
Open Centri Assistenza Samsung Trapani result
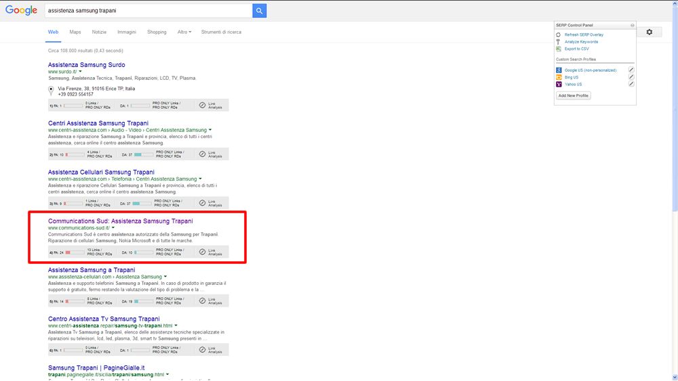point(98,123)
